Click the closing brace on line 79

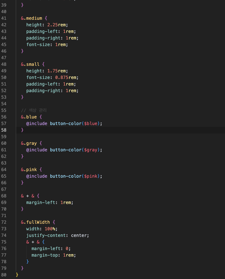tap(22, 268)
